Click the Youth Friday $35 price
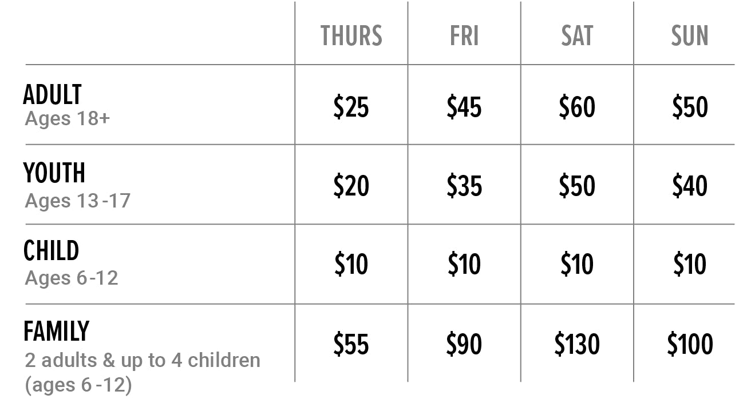 [464, 186]
